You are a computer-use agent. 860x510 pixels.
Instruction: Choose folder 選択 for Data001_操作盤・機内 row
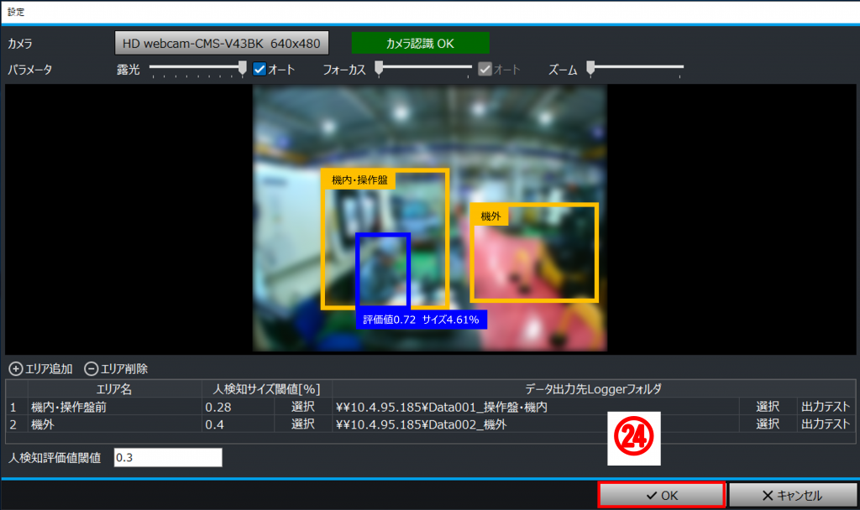768,407
